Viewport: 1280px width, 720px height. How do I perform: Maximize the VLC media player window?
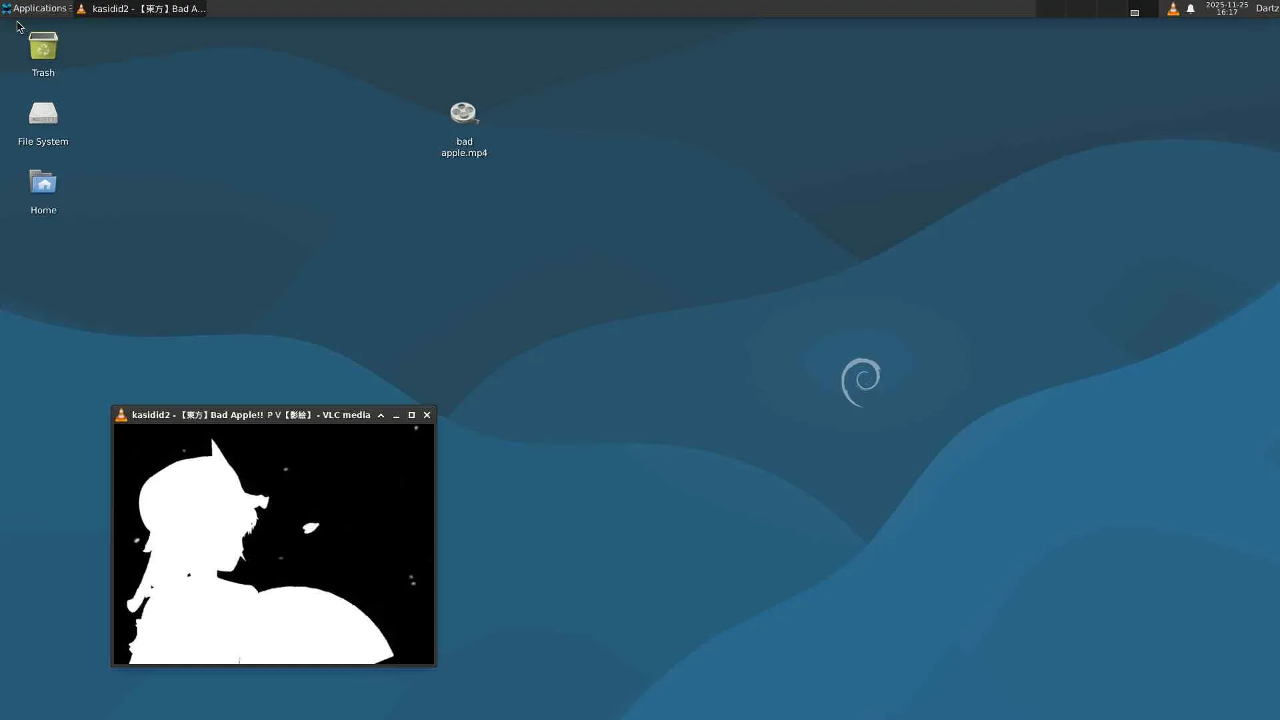click(411, 415)
